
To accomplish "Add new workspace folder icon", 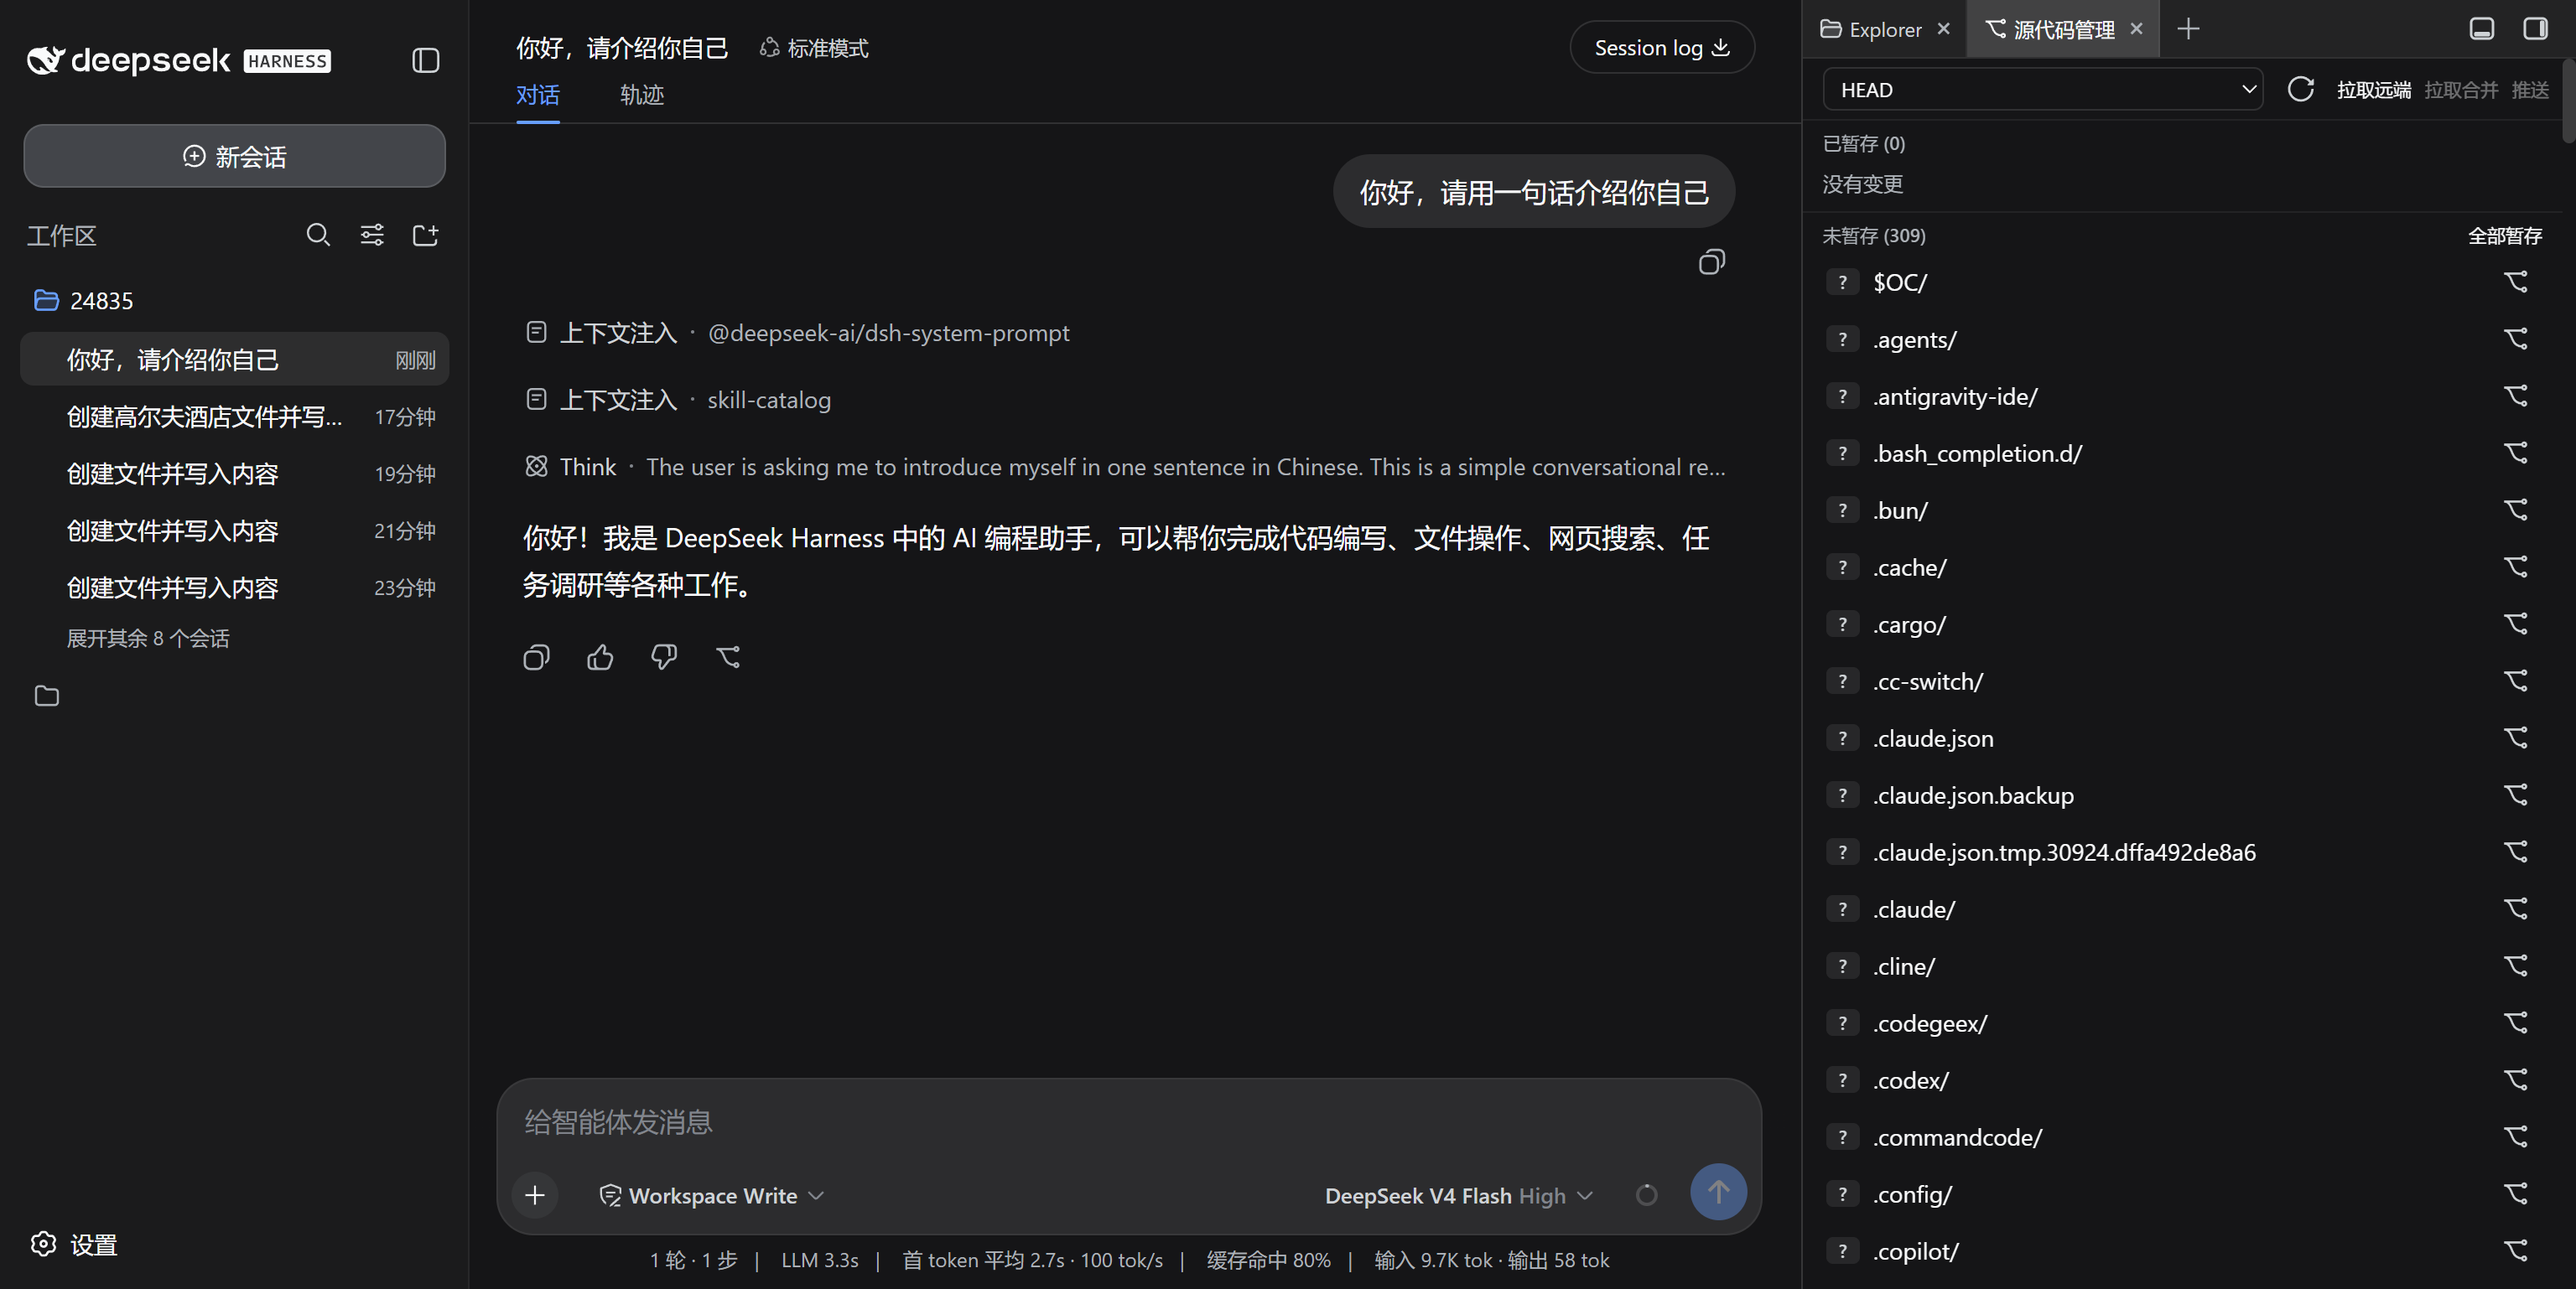I will (x=426, y=235).
